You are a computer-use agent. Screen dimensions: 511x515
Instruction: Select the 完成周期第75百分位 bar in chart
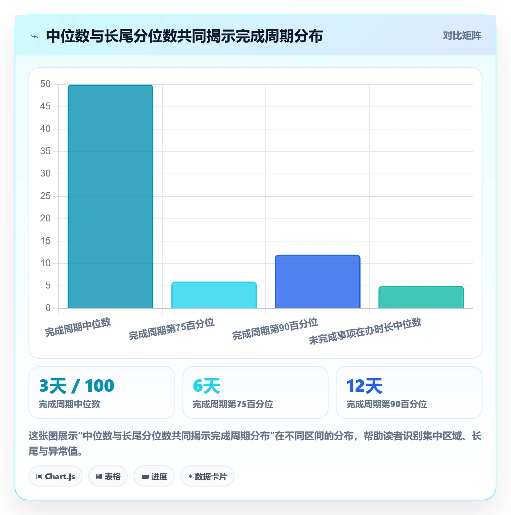coord(214,295)
